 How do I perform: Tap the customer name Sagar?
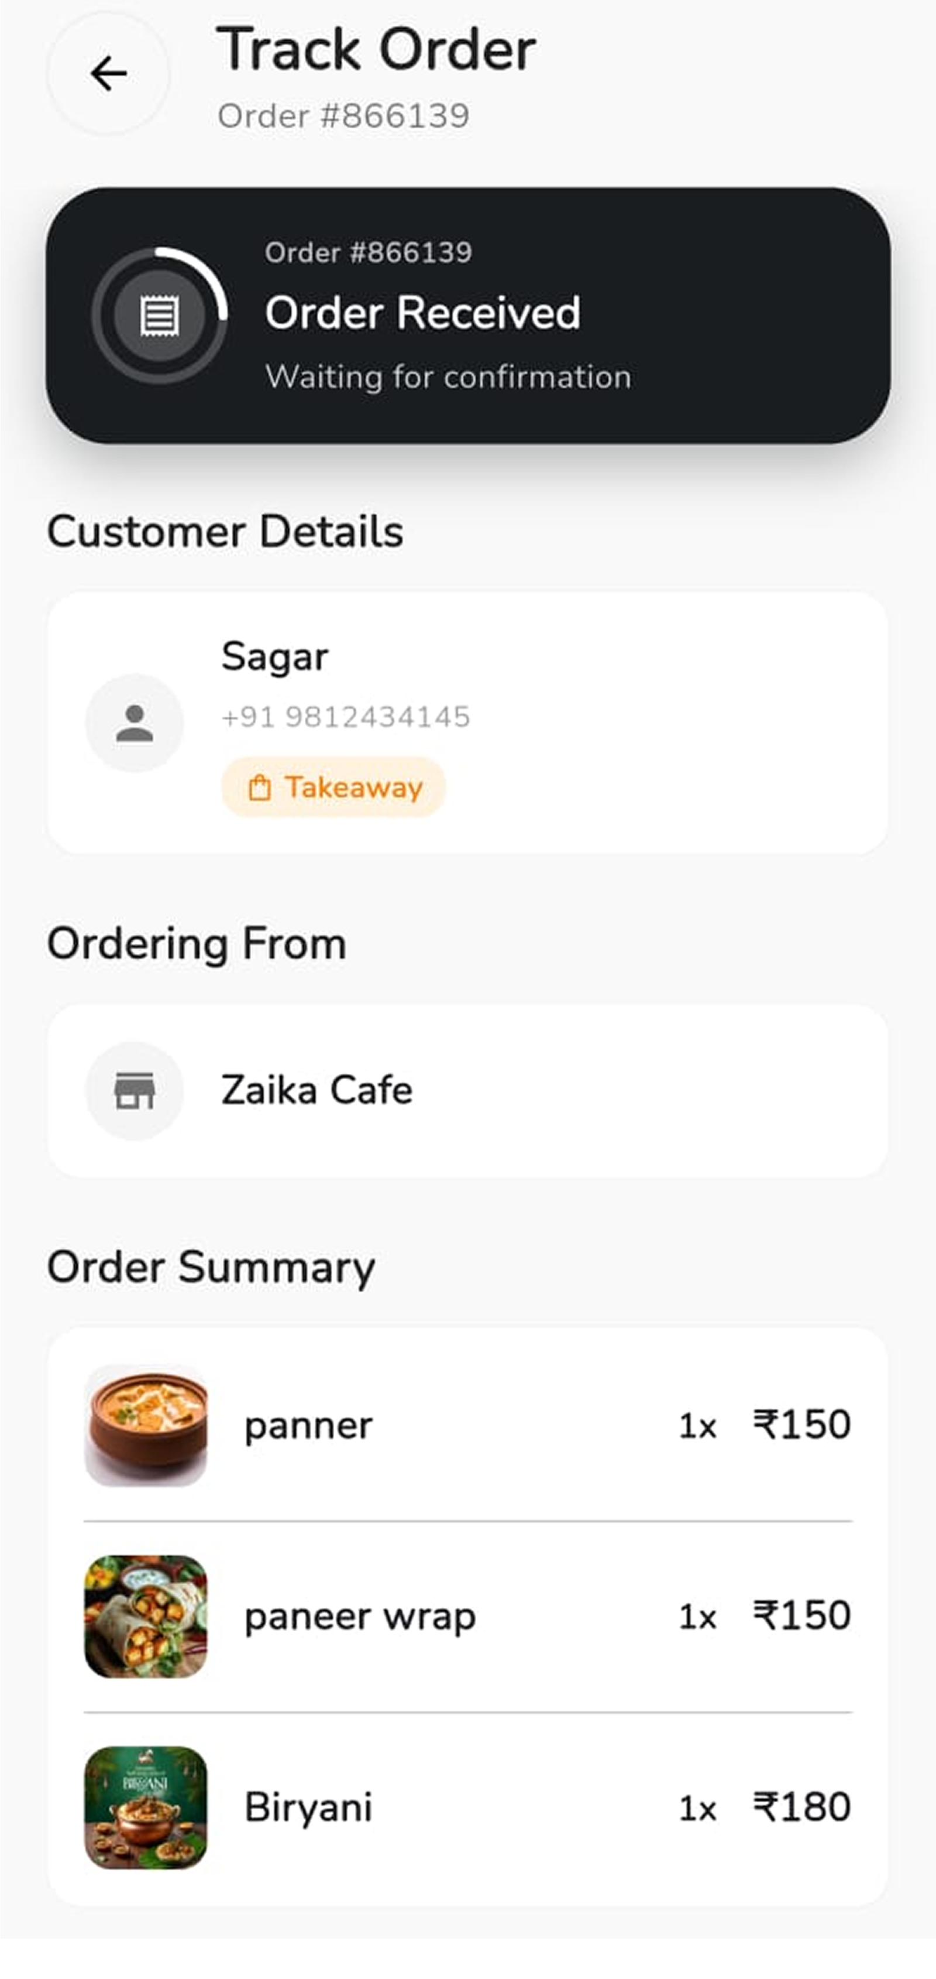275,657
